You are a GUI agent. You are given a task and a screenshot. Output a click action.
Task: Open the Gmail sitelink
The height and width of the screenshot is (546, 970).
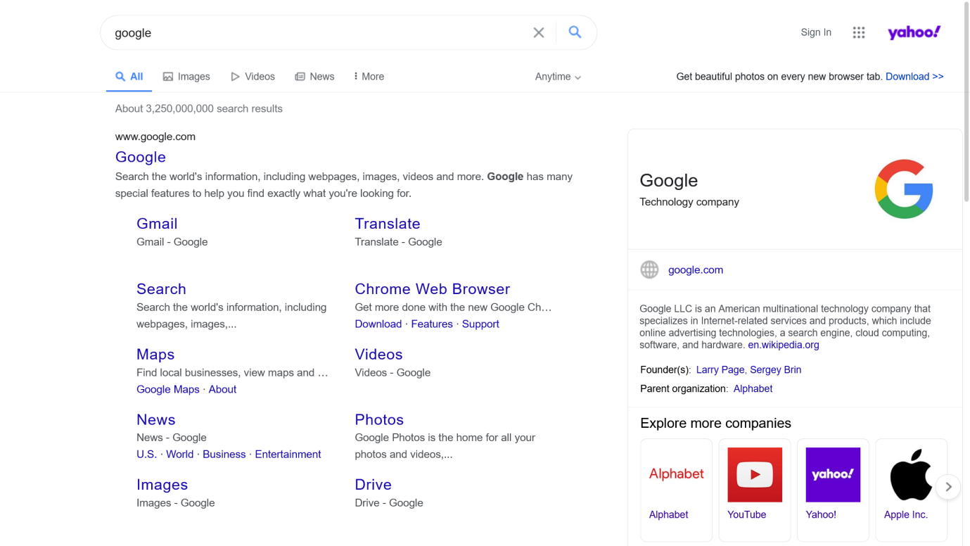click(x=157, y=224)
